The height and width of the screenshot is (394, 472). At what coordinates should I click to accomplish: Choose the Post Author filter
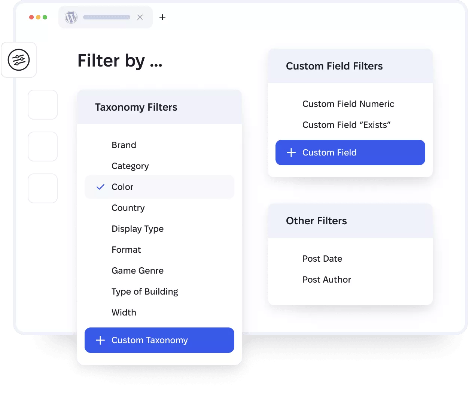pos(326,280)
